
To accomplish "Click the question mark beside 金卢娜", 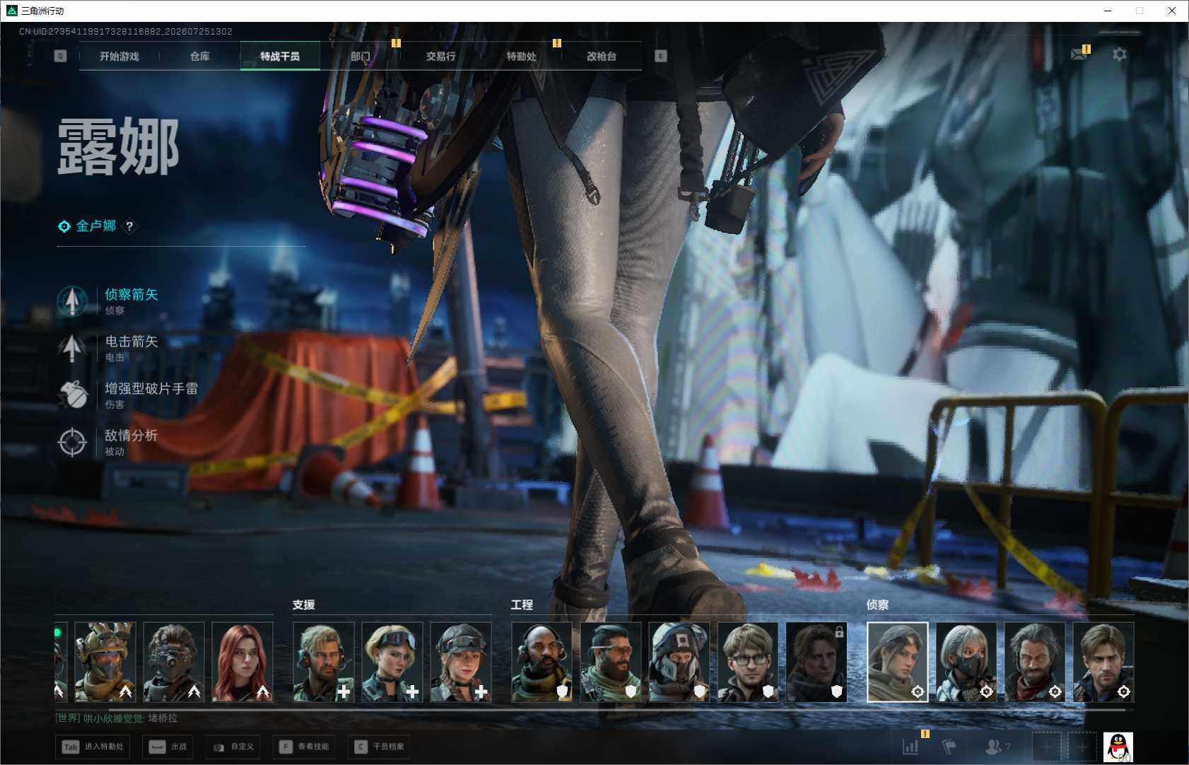I will pos(129,226).
